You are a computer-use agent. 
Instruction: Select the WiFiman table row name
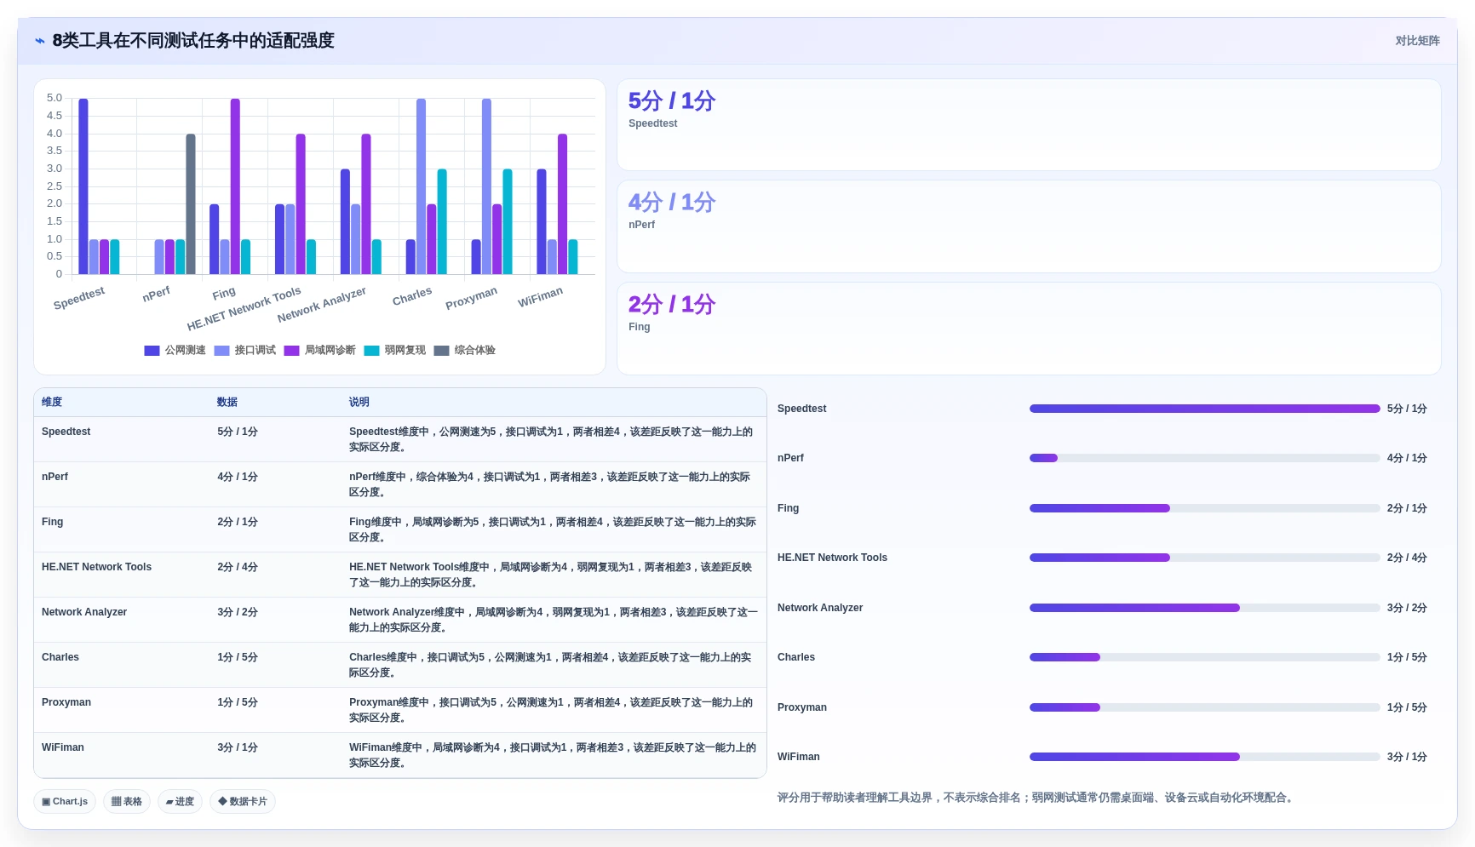point(63,747)
